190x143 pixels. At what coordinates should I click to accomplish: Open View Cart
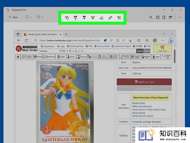click(x=162, y=48)
